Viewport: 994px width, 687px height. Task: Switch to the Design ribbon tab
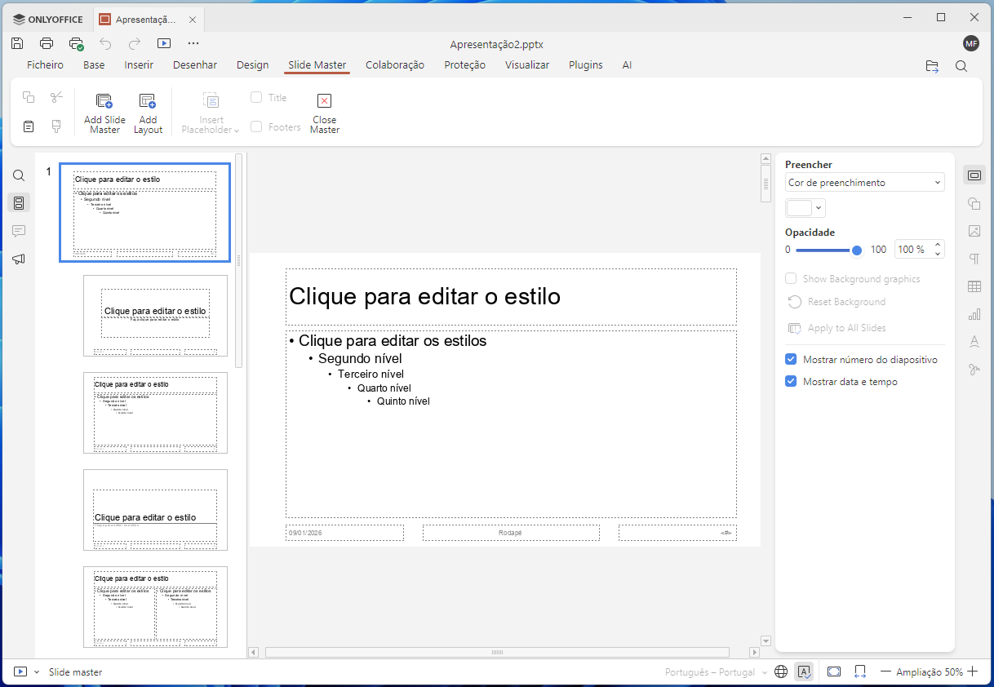click(253, 64)
